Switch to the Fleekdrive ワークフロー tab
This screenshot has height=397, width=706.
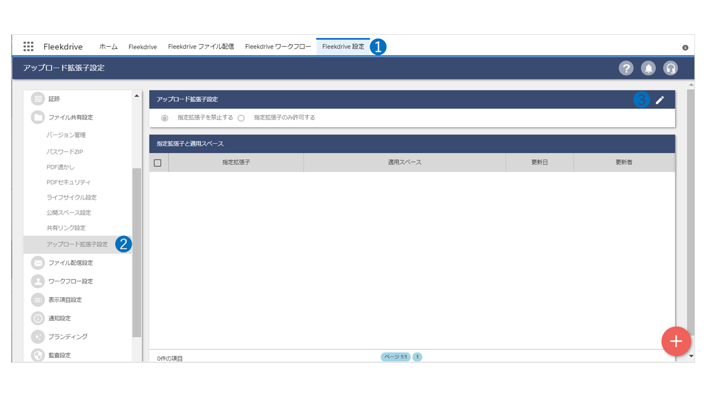tap(278, 47)
